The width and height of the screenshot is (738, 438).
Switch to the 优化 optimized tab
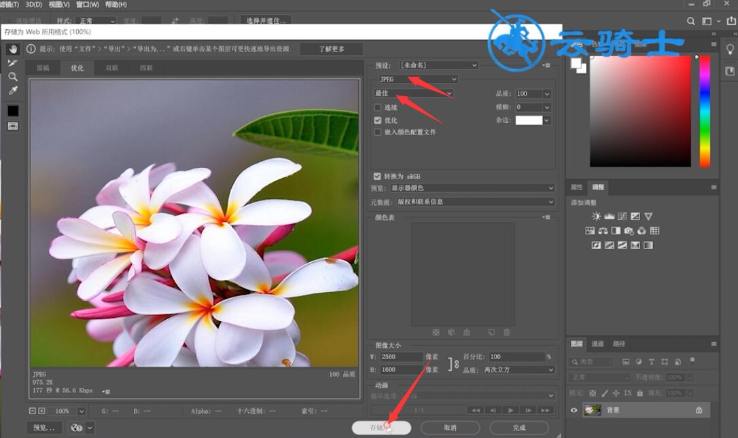point(77,68)
